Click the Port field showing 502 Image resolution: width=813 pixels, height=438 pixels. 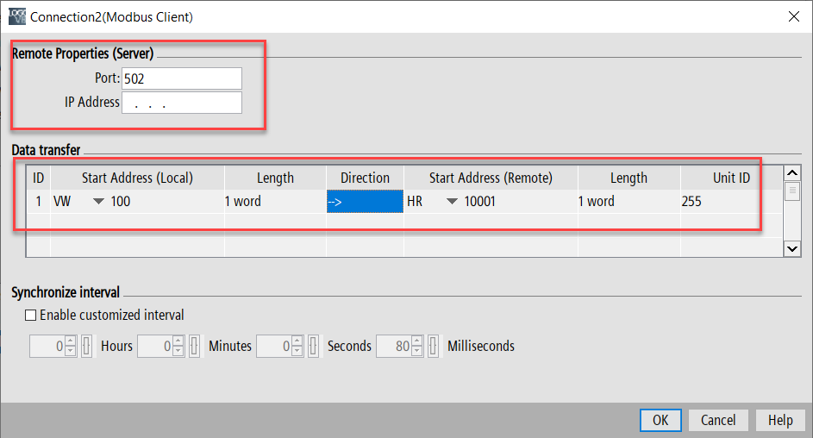click(182, 78)
